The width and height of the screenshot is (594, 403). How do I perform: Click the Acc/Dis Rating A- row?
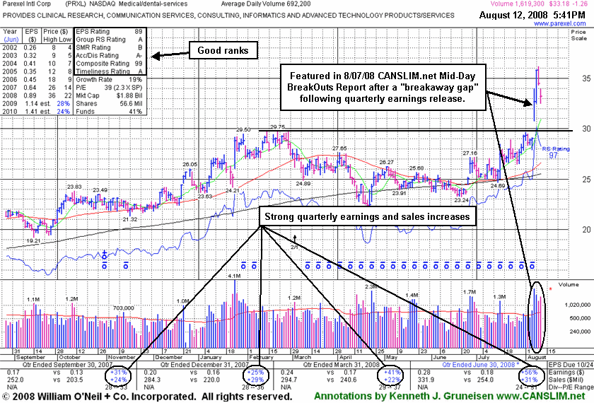pos(109,55)
